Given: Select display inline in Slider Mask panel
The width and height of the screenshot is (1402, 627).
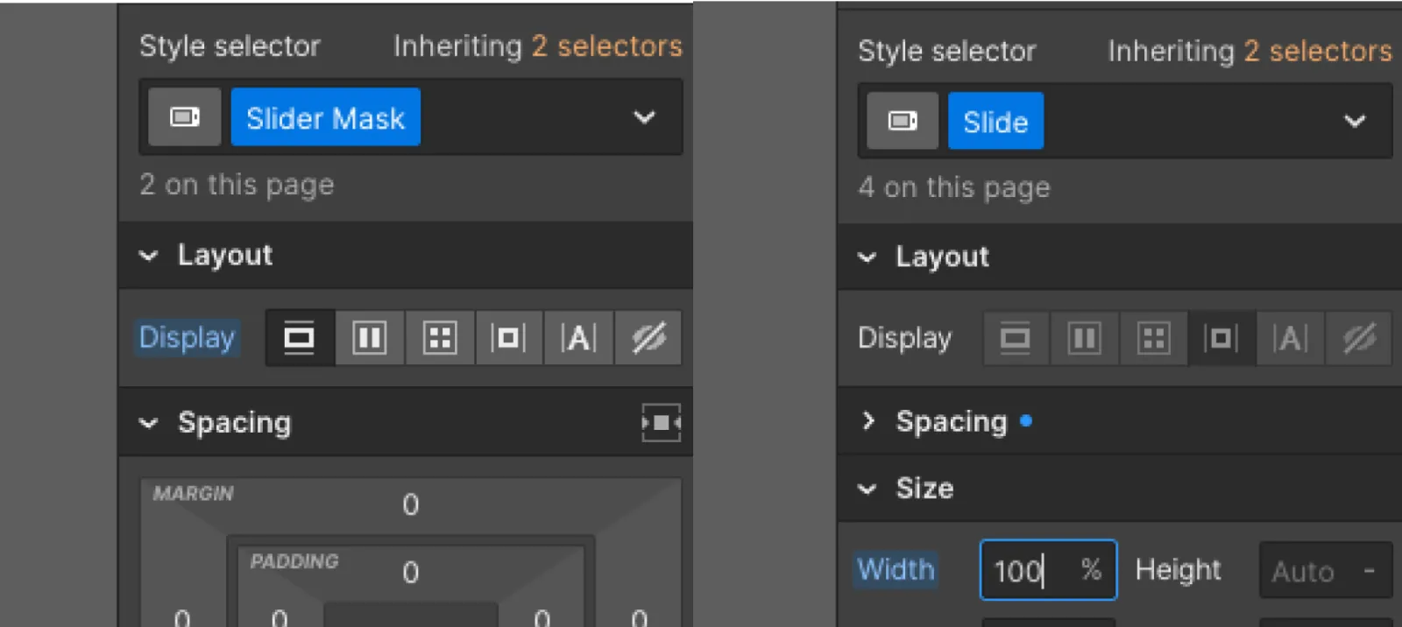Looking at the screenshot, I should [x=578, y=337].
